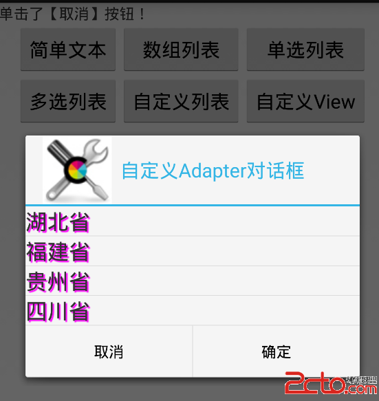Screen dimensions: 379x401
Task: Open the 简单文本 dialog button
Action: [68, 50]
